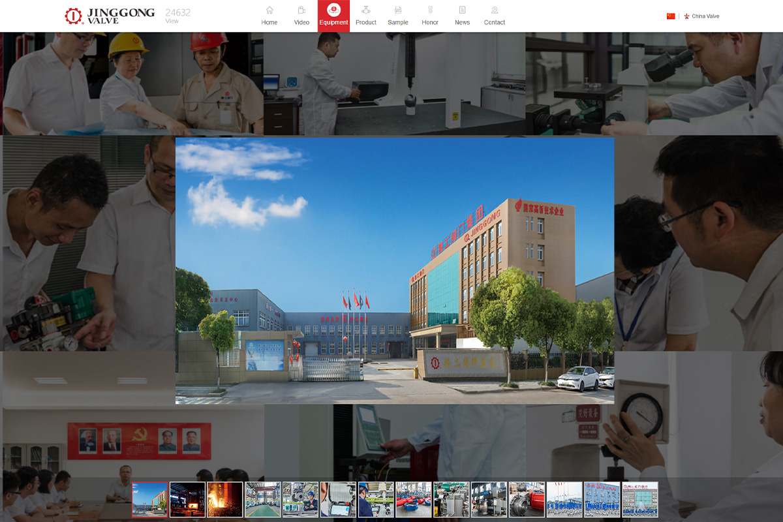Open the Contact nav icon
The image size is (783, 522).
click(x=494, y=10)
